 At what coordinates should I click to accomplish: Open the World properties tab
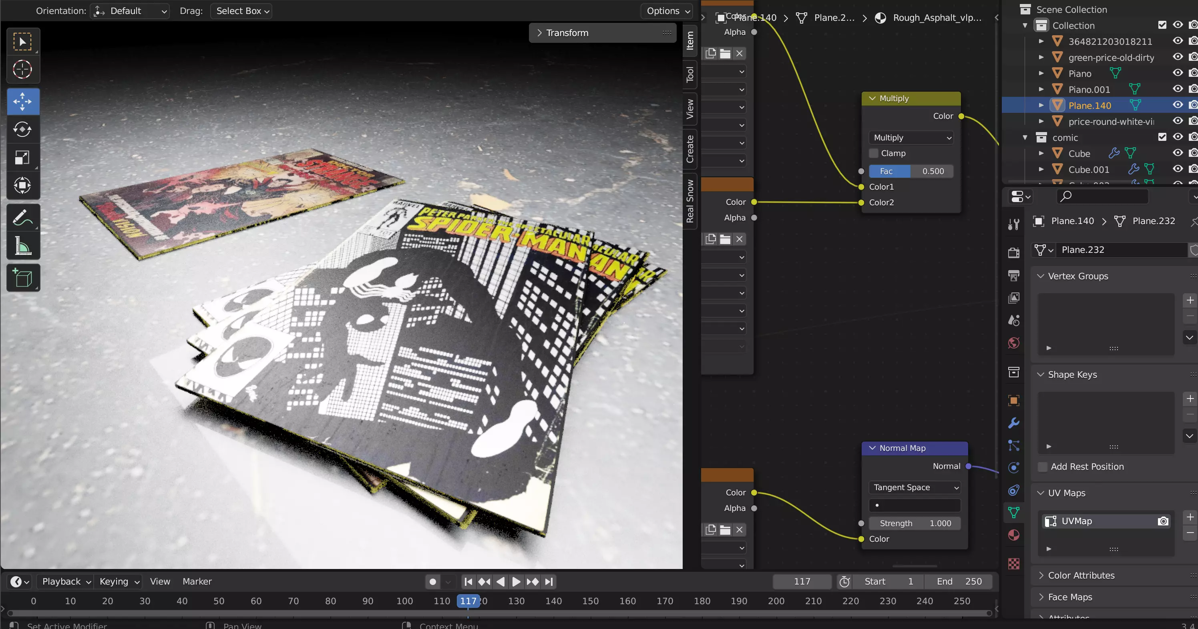[x=1014, y=343]
